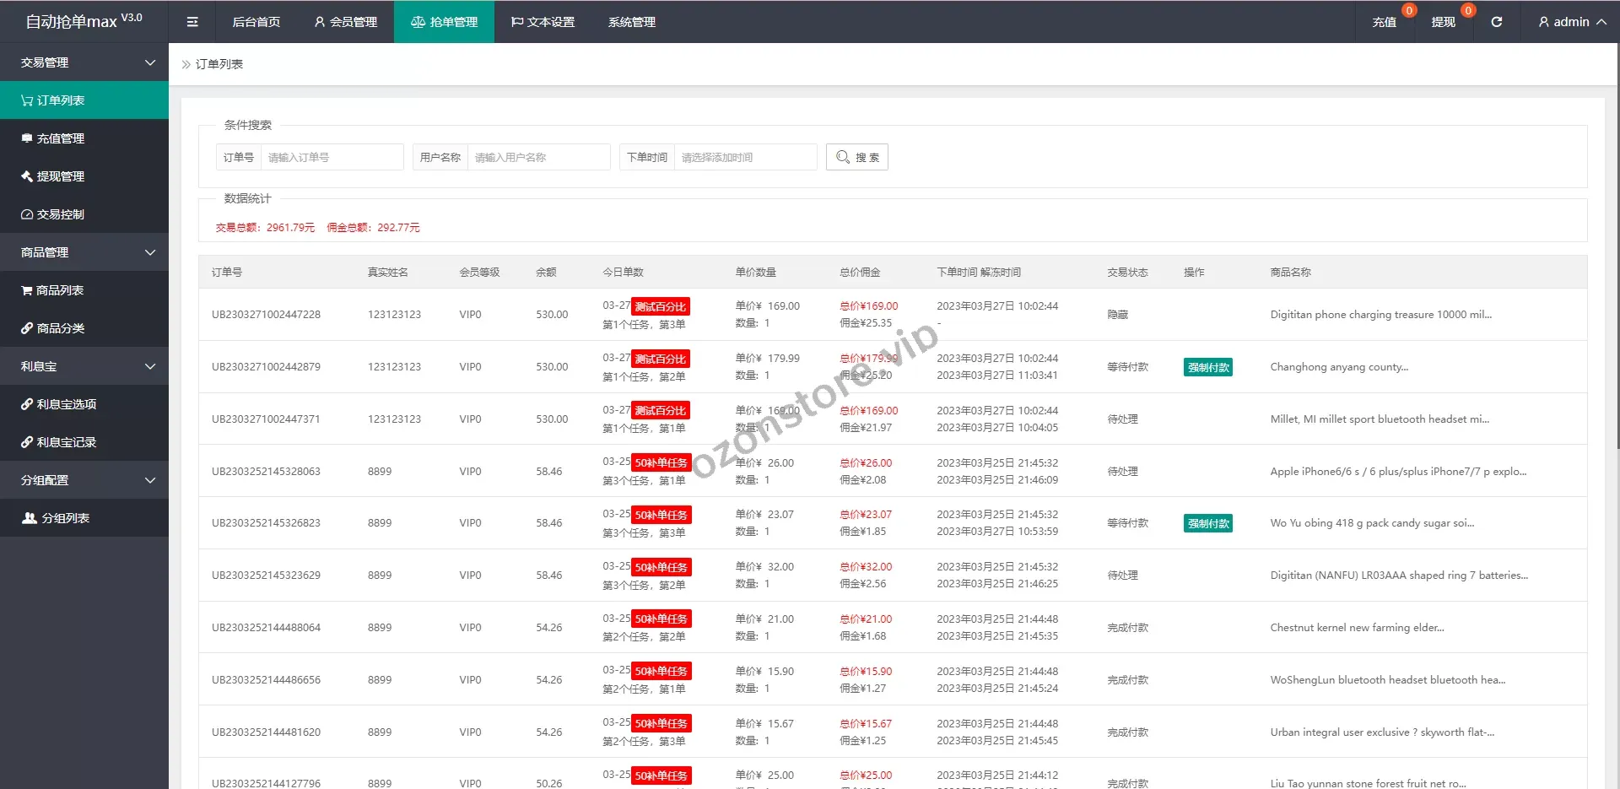Screen dimensions: 1620x789
Task: Open 提现管理 in the sidebar
Action: (60, 176)
